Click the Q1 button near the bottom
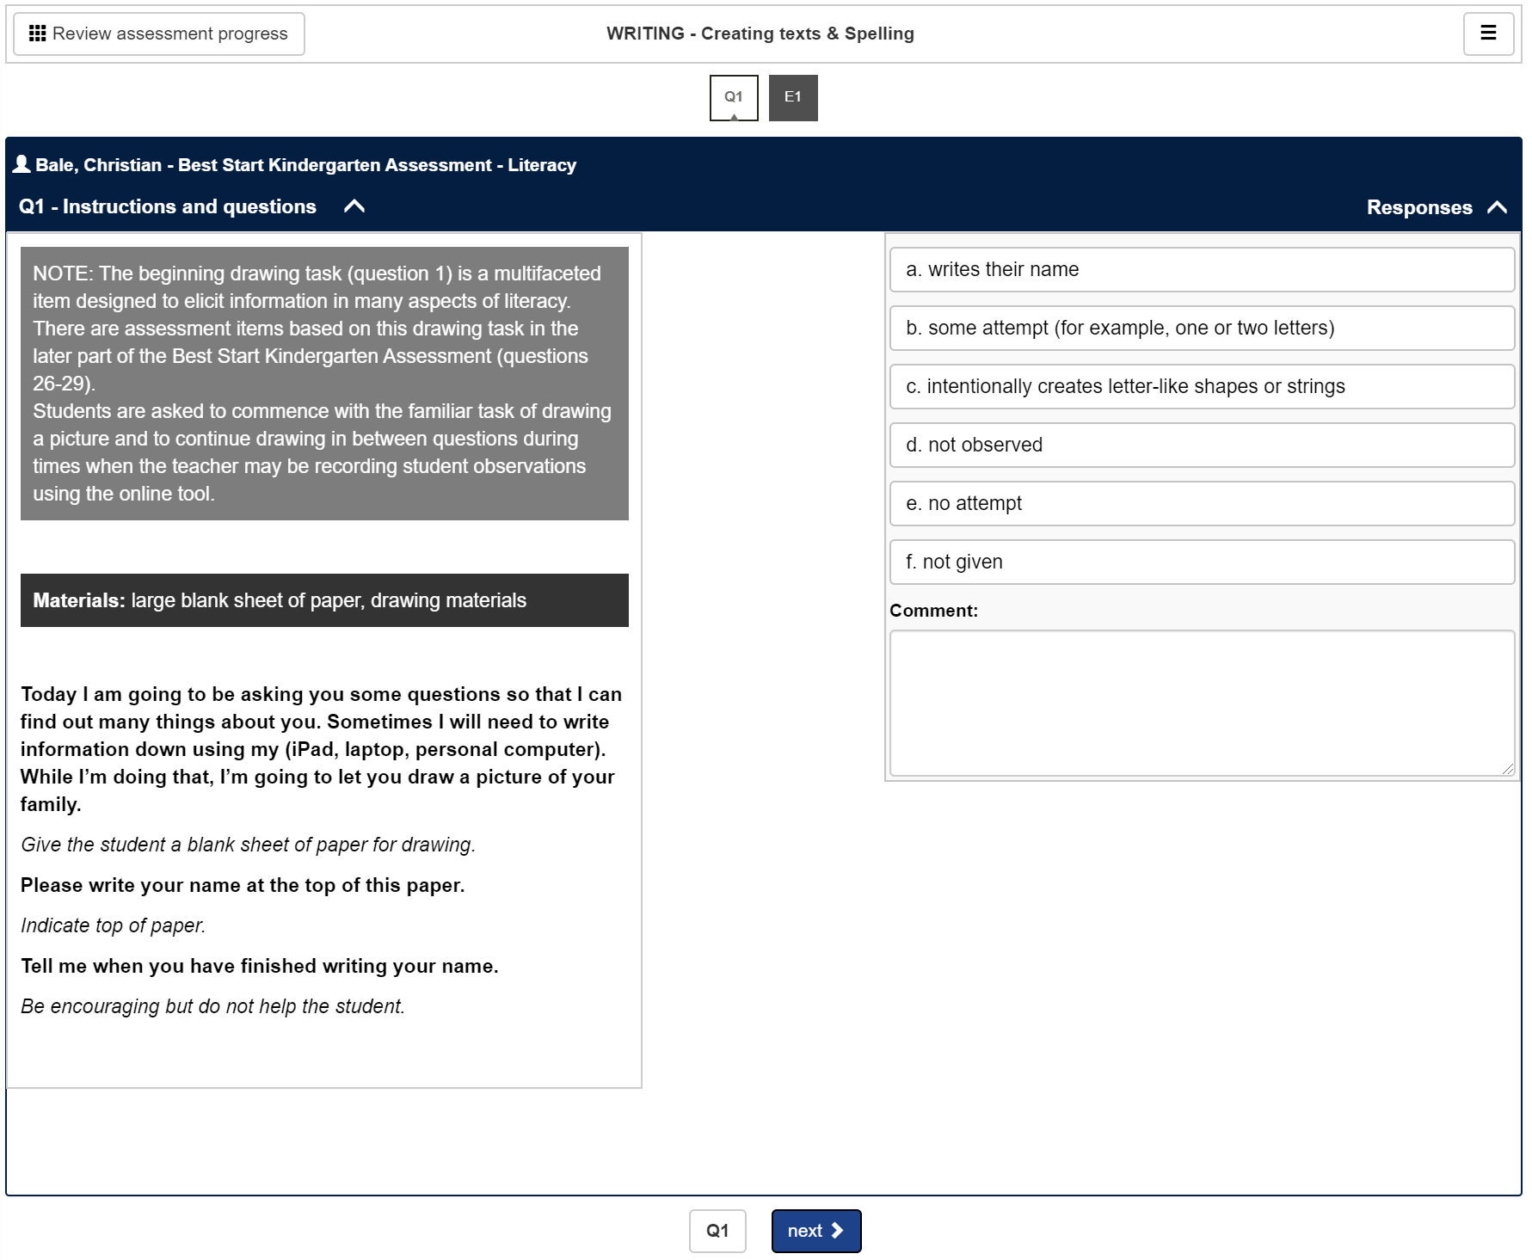The image size is (1532, 1260). click(717, 1230)
